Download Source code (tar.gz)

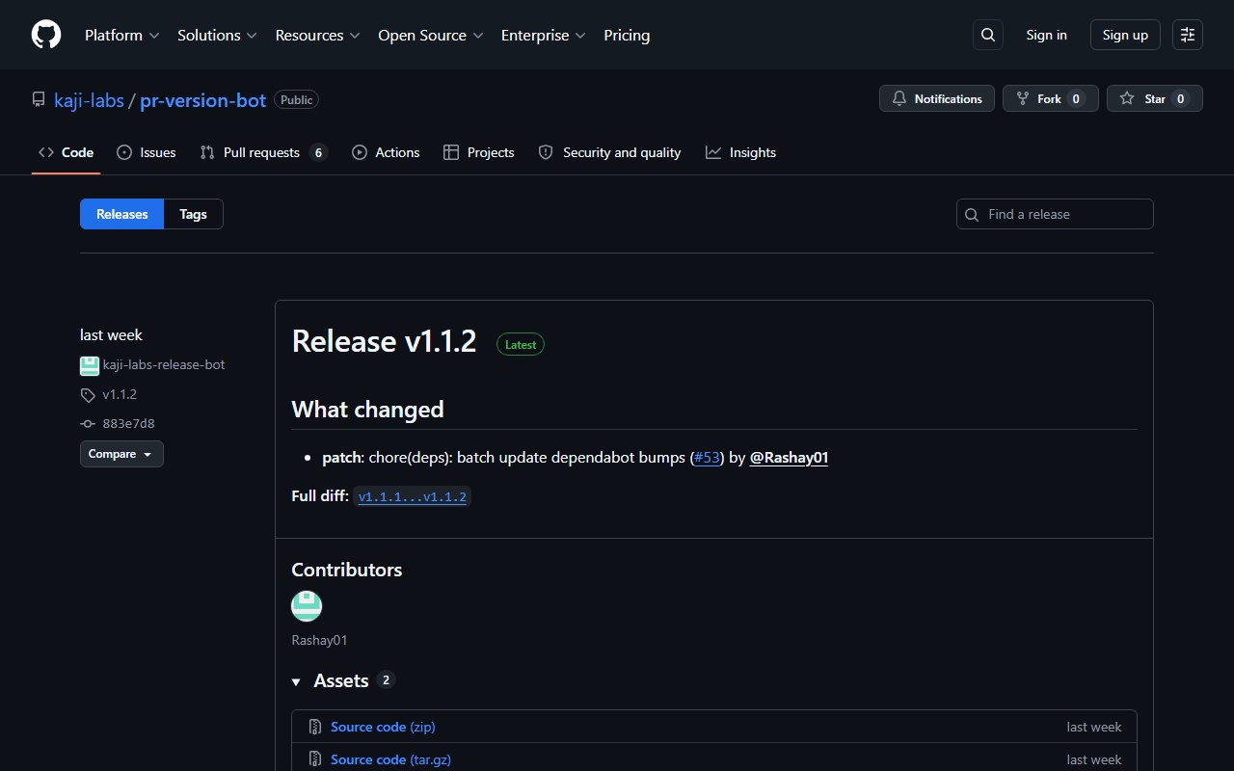coord(390,759)
